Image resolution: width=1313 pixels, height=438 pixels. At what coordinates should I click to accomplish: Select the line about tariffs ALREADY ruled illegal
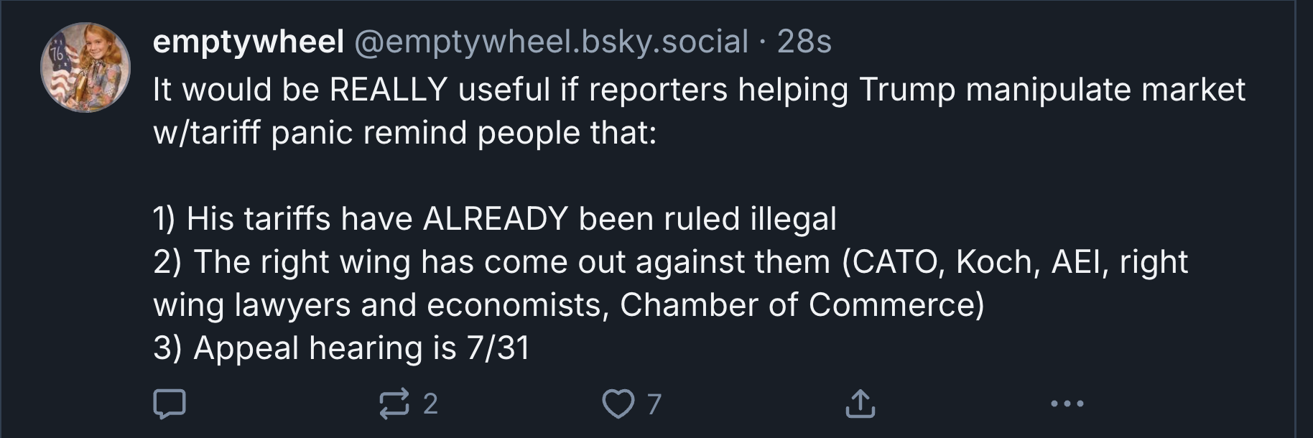point(495,219)
